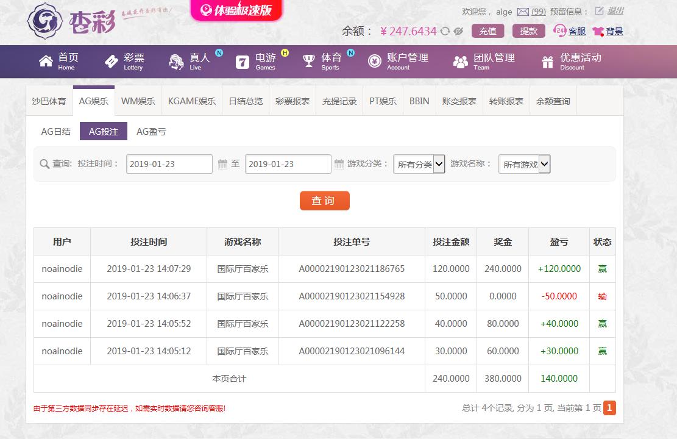Image resolution: width=677 pixels, height=439 pixels.
Task: Switch to 余额查询 tab
Action: 553,101
